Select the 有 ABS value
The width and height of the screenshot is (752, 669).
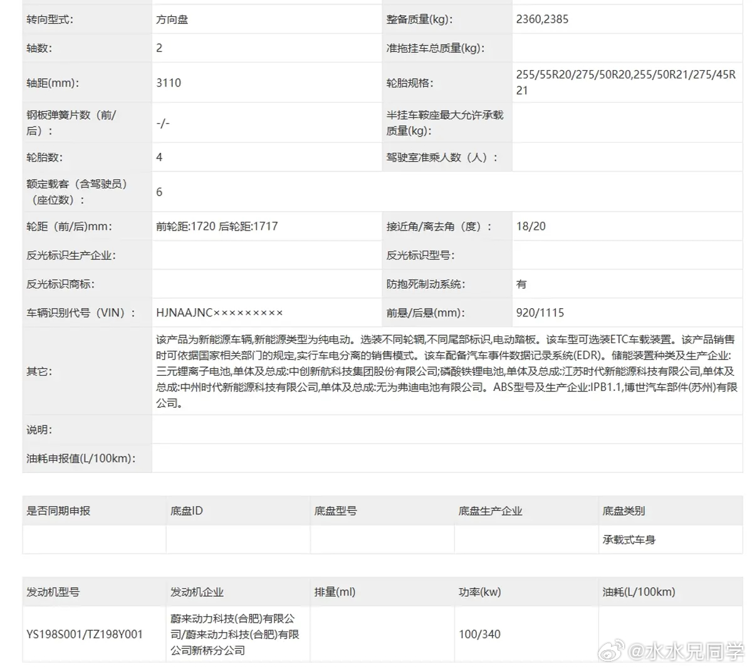(521, 284)
